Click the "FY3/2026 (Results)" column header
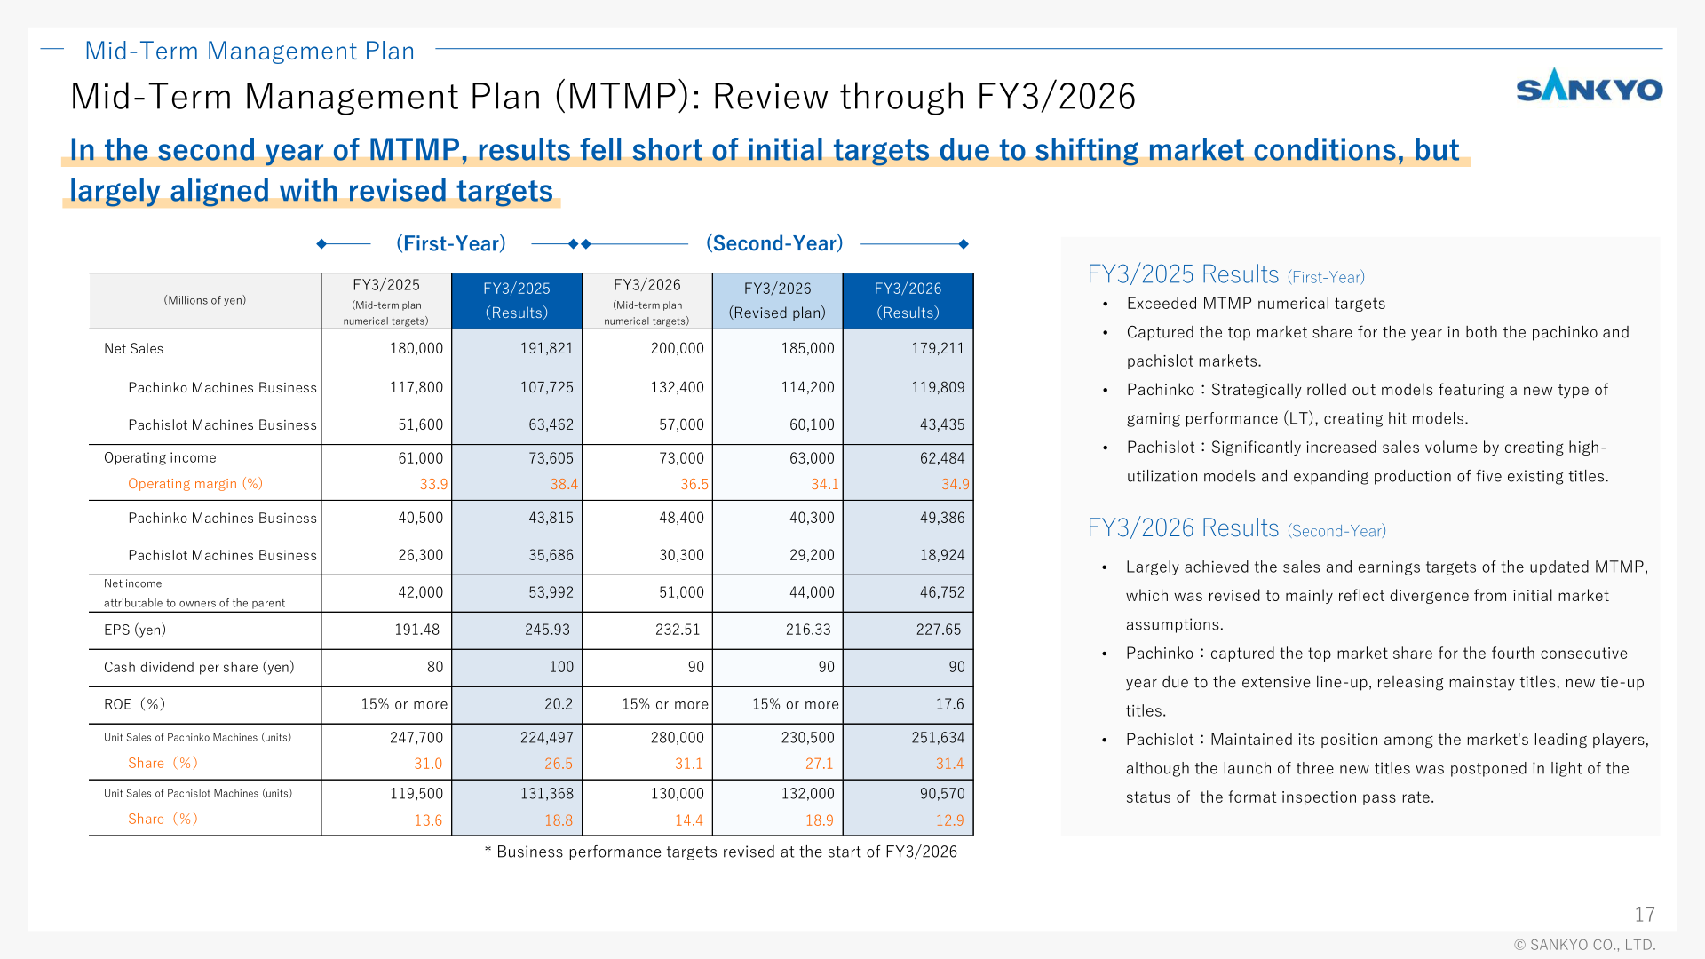Viewport: 1705px width, 959px height. pos(908,301)
